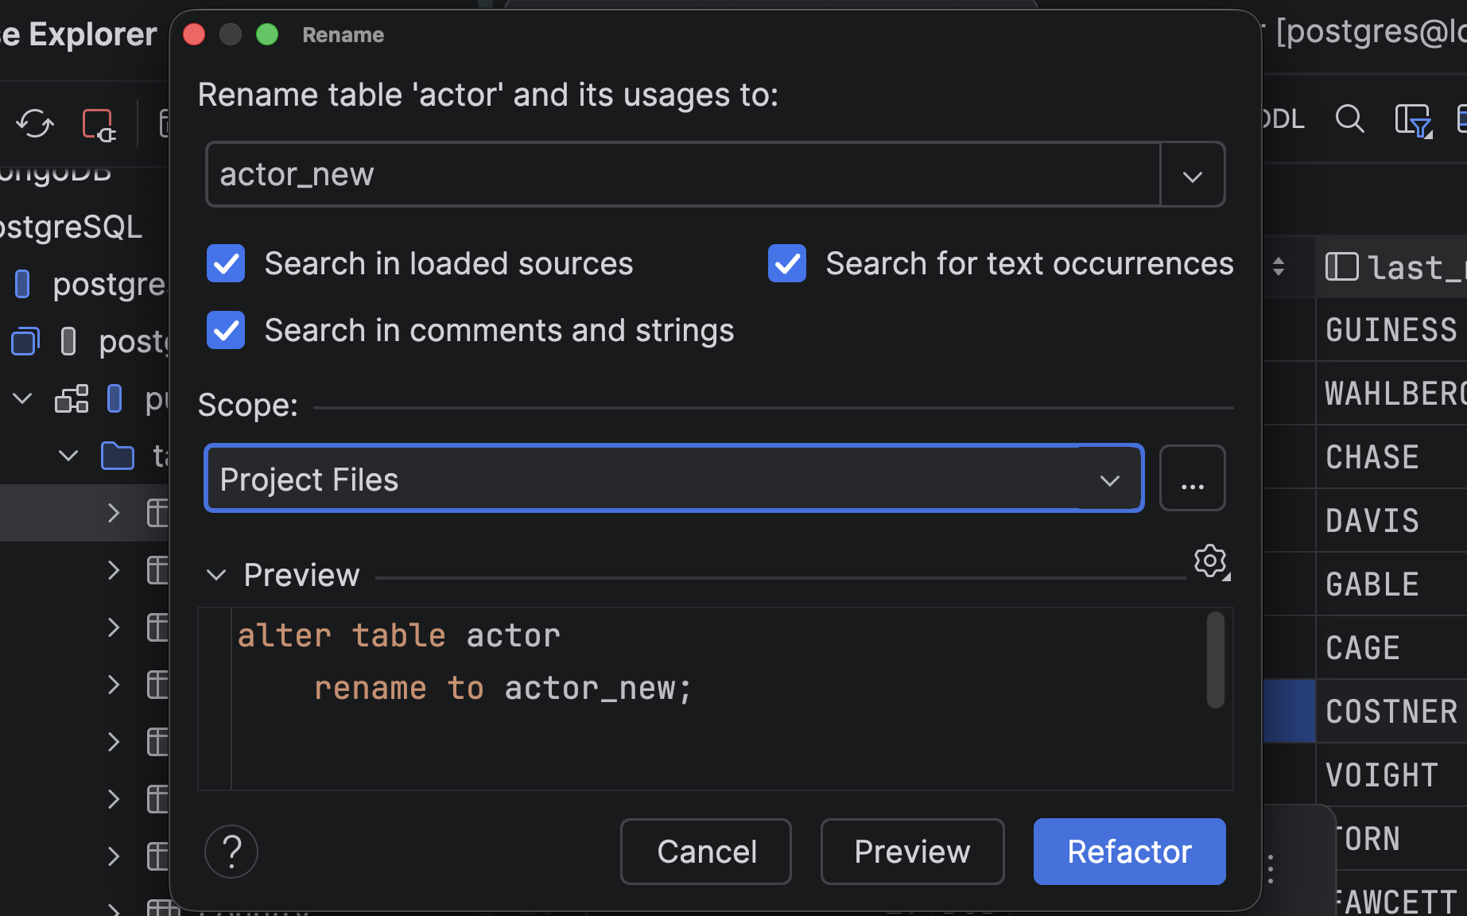Click the tables folder icon in the tree
1467x916 pixels.
[x=118, y=456]
